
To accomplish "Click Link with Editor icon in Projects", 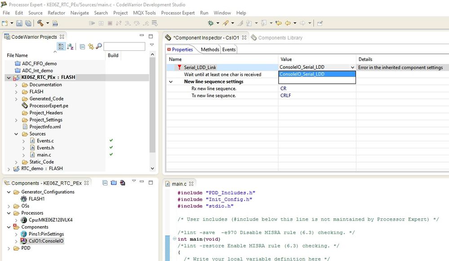I will [91, 46].
